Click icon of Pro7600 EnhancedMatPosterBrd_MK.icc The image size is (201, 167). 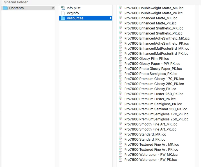[120, 49]
